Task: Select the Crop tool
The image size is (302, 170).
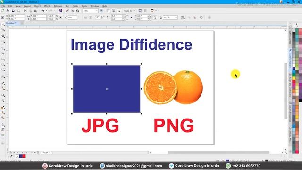Action: coord(3,36)
